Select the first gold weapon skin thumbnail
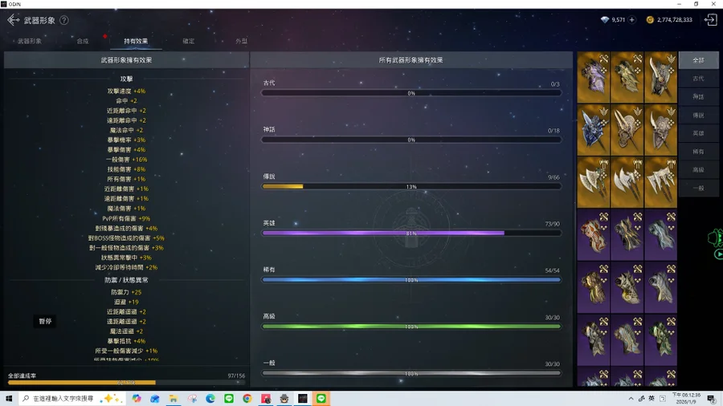 coord(593,77)
